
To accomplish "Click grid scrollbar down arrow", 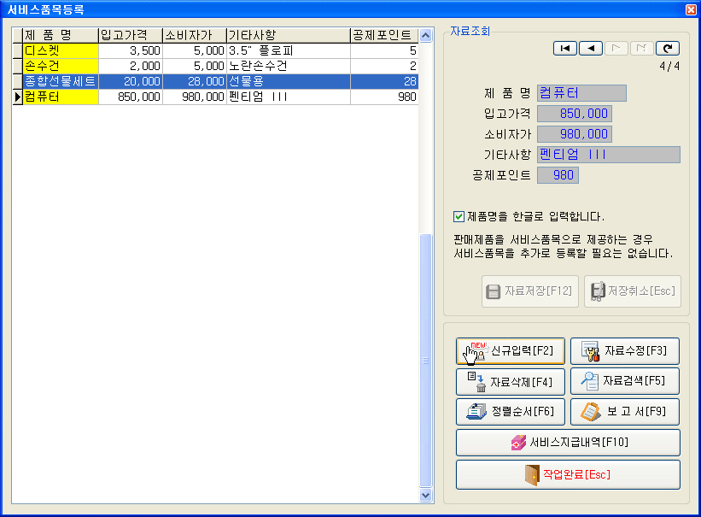I will pos(425,495).
